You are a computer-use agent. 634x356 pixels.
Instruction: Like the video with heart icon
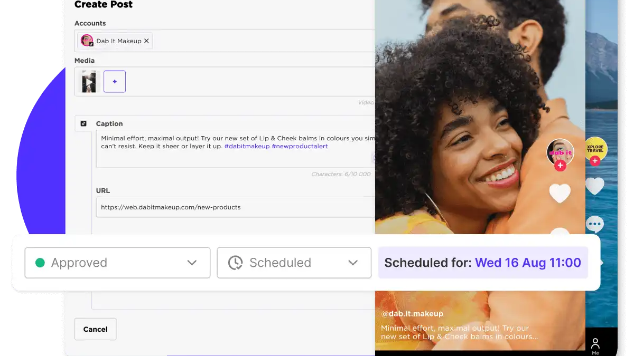tap(560, 193)
